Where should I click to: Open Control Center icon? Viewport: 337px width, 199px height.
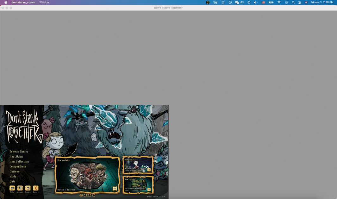coord(300,2)
